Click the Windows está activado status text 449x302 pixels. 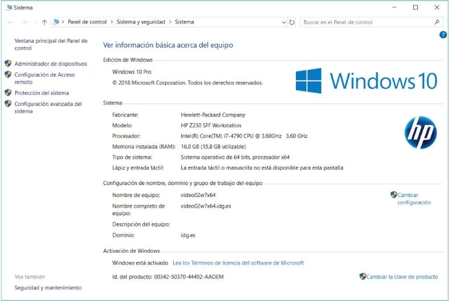click(140, 263)
